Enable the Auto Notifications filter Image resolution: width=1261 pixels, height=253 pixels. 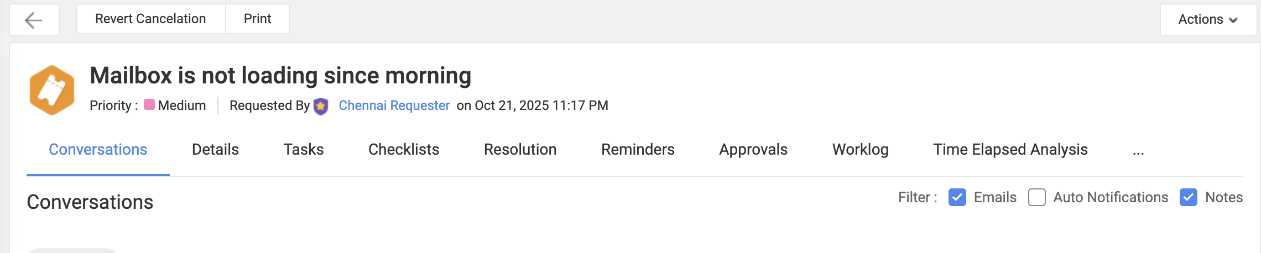point(1036,197)
